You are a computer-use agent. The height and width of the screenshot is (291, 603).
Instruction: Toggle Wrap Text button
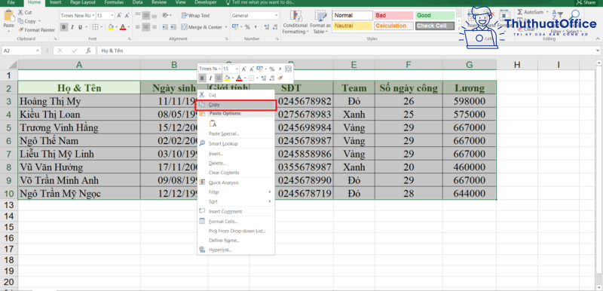(x=196, y=16)
